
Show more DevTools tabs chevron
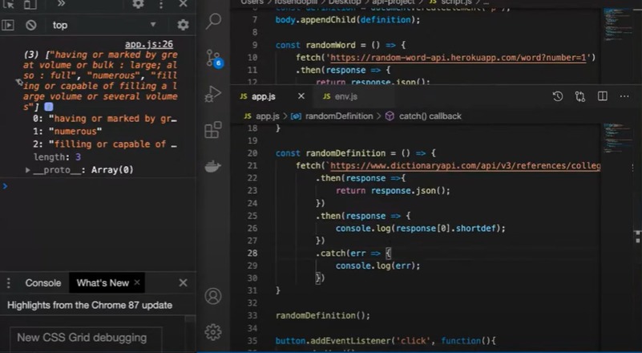tap(61, 4)
